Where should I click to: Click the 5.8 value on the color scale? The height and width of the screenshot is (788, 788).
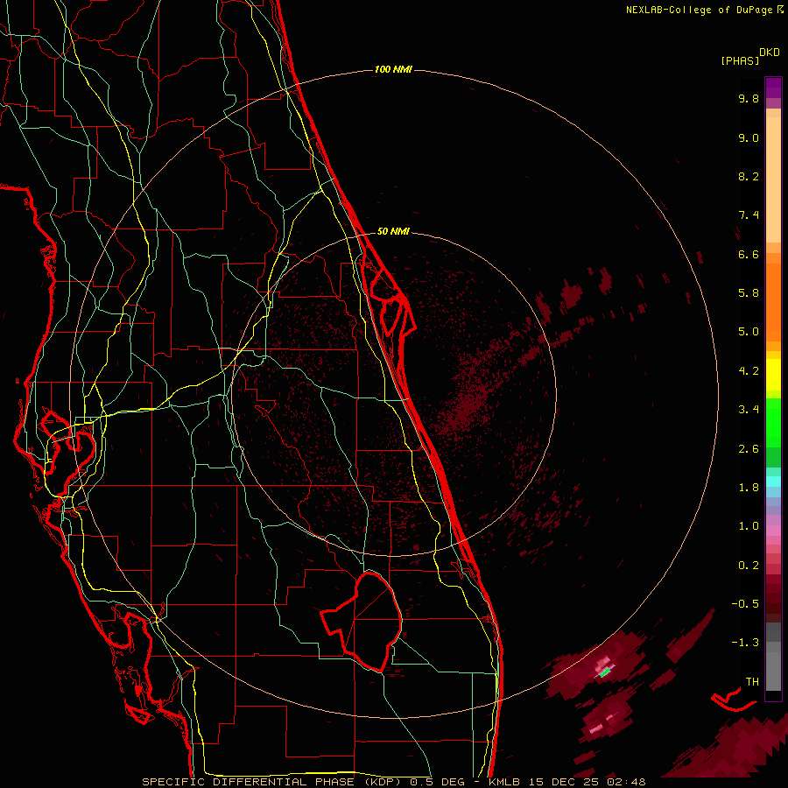tap(749, 293)
